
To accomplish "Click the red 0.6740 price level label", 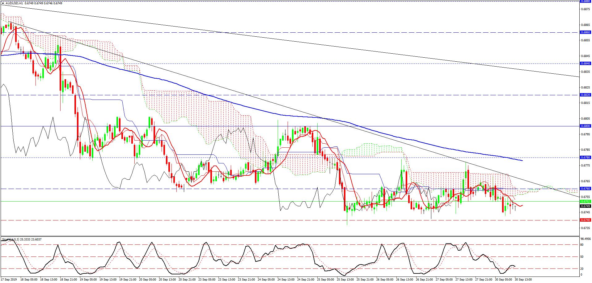I will click(x=586, y=220).
